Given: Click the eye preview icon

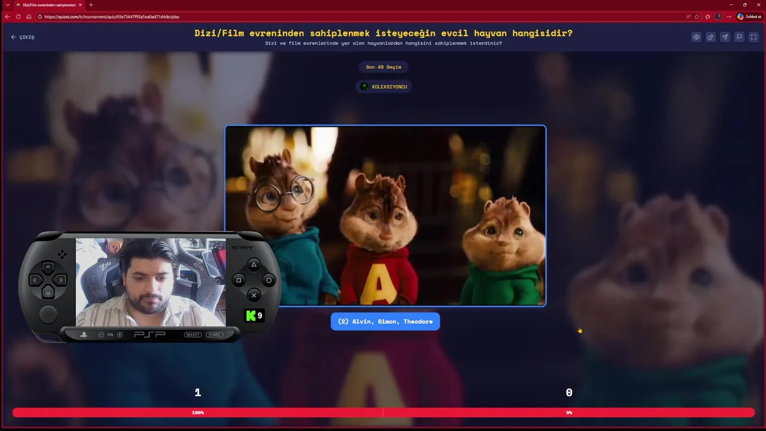Looking at the screenshot, I should pyautogui.click(x=696, y=37).
